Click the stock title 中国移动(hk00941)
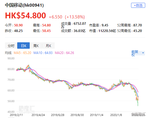The height and width of the screenshot is (118, 148). click(24, 5)
